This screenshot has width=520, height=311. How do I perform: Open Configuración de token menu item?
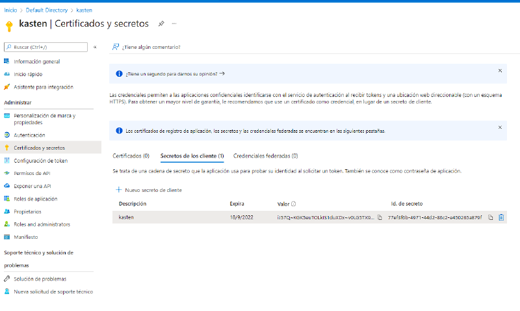coord(41,161)
